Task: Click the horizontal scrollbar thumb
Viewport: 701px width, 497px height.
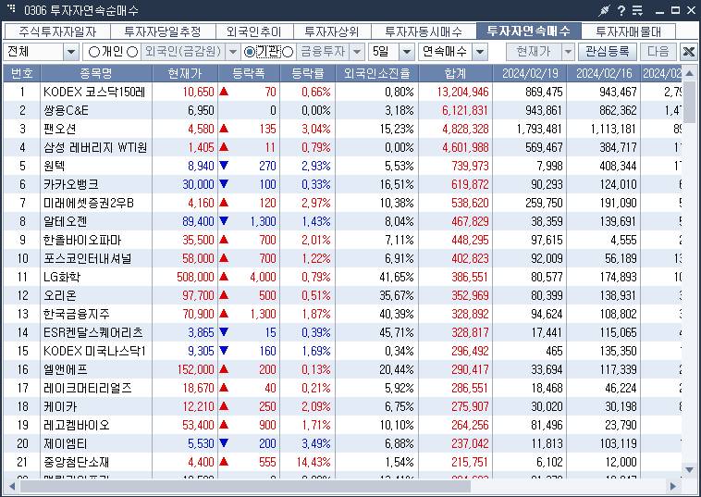Action: [x=245, y=486]
